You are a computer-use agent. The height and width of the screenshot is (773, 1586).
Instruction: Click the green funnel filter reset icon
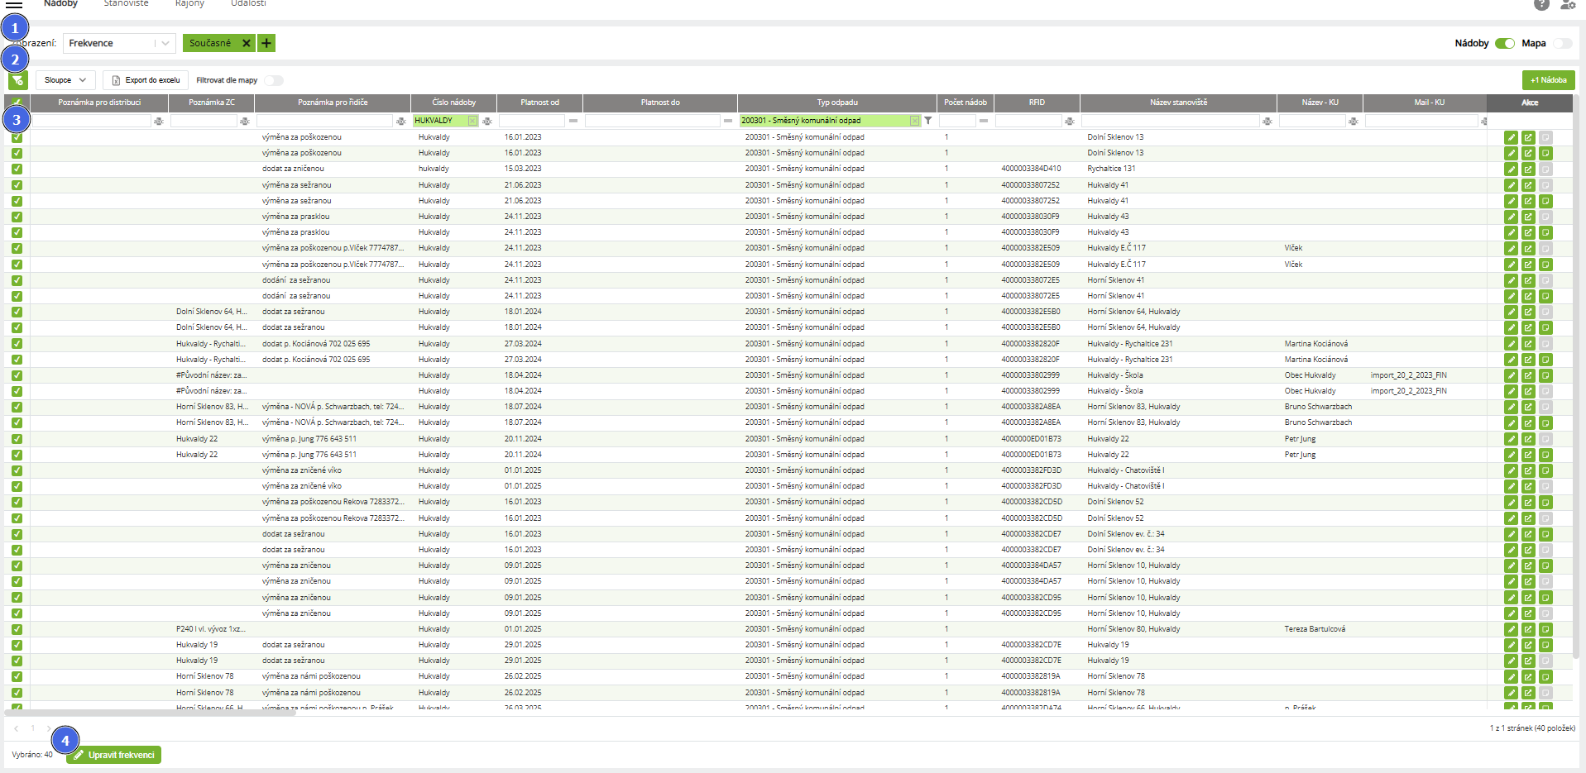point(17,80)
